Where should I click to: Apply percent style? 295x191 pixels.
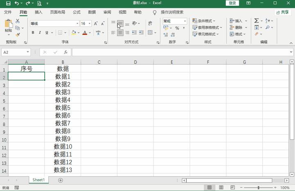pyautogui.click(x=177, y=28)
